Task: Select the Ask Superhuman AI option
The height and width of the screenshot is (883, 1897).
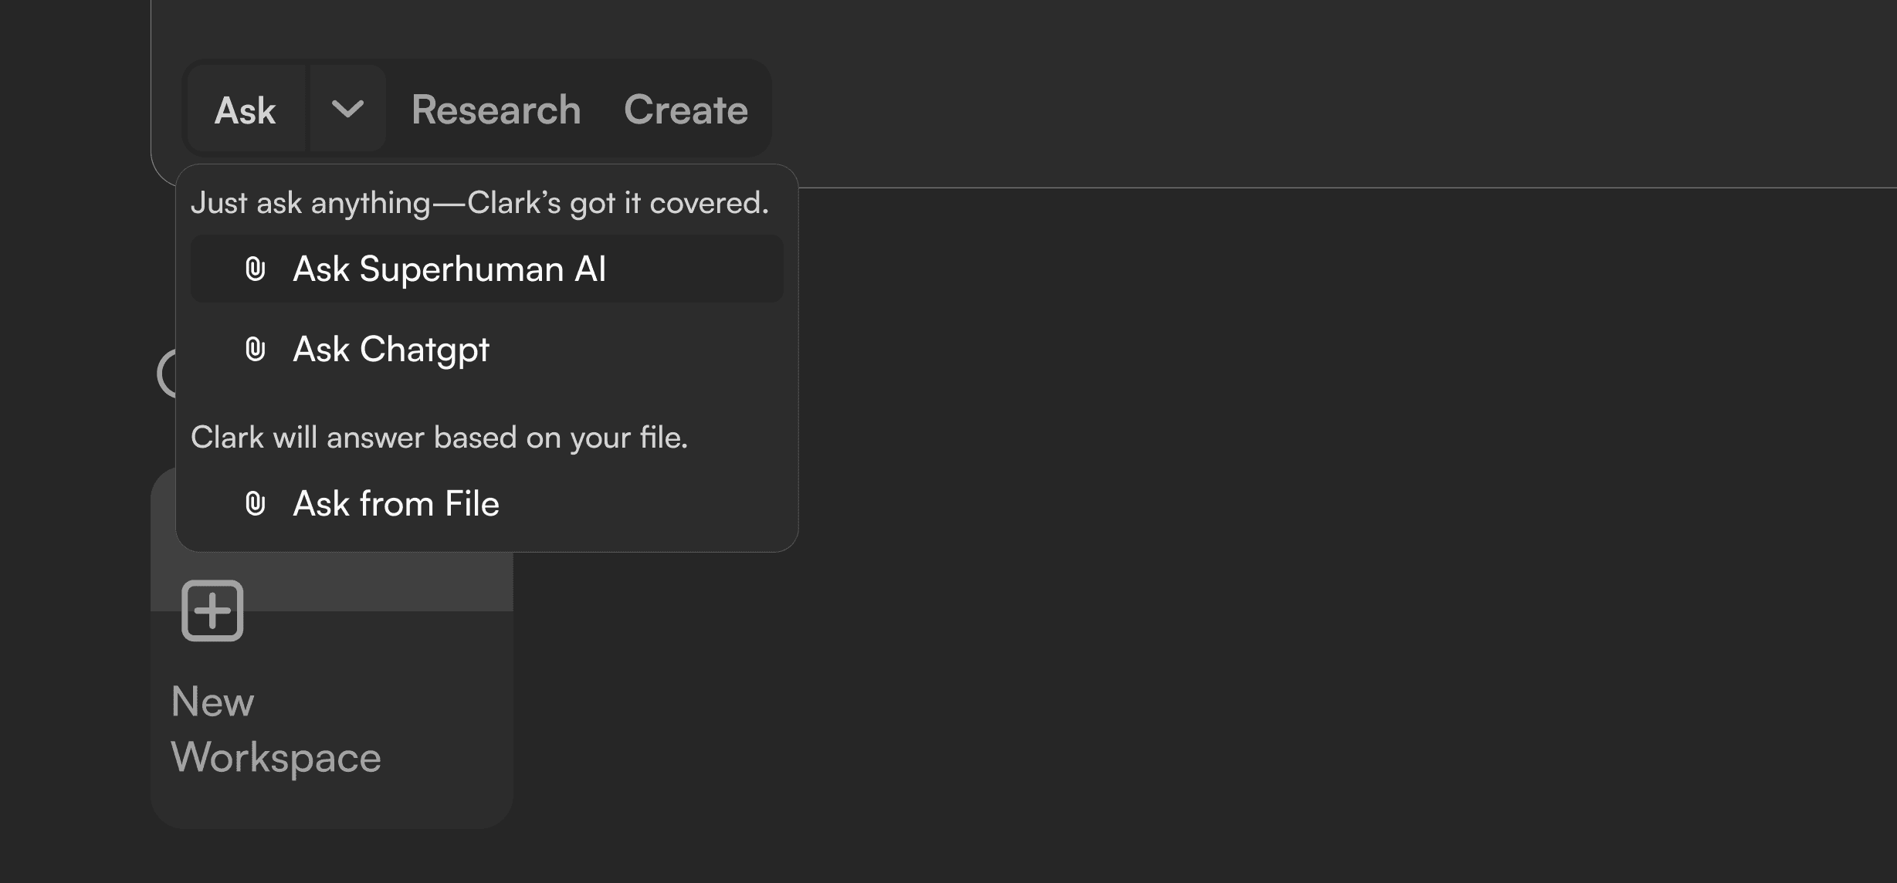Action: coord(449,269)
